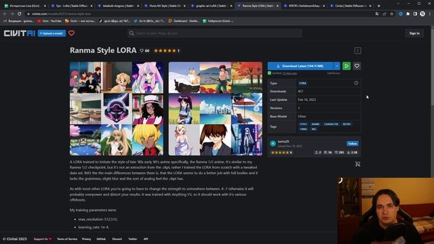434x244 pixels.
Task: Click the creator's 2.5K downloads stat
Action: [x=353, y=152]
